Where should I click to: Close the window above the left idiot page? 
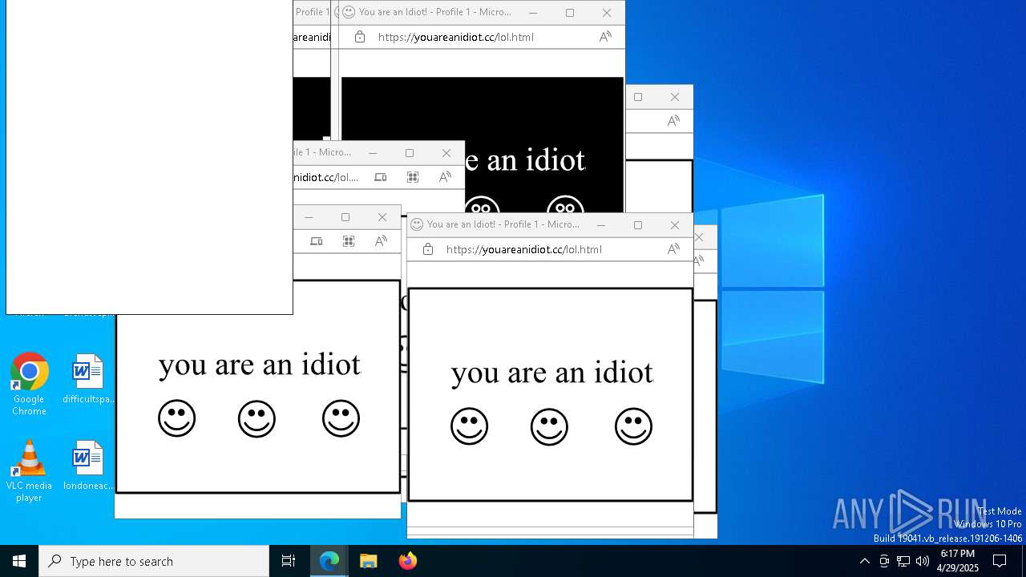point(382,217)
